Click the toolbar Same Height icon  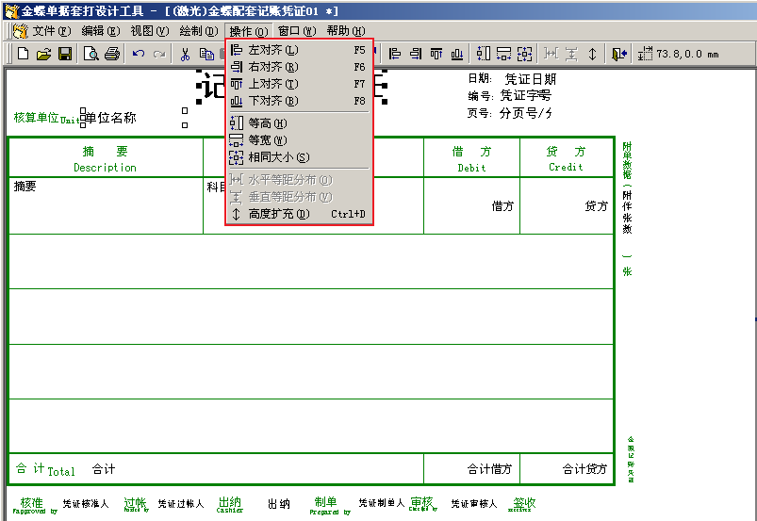coord(484,54)
